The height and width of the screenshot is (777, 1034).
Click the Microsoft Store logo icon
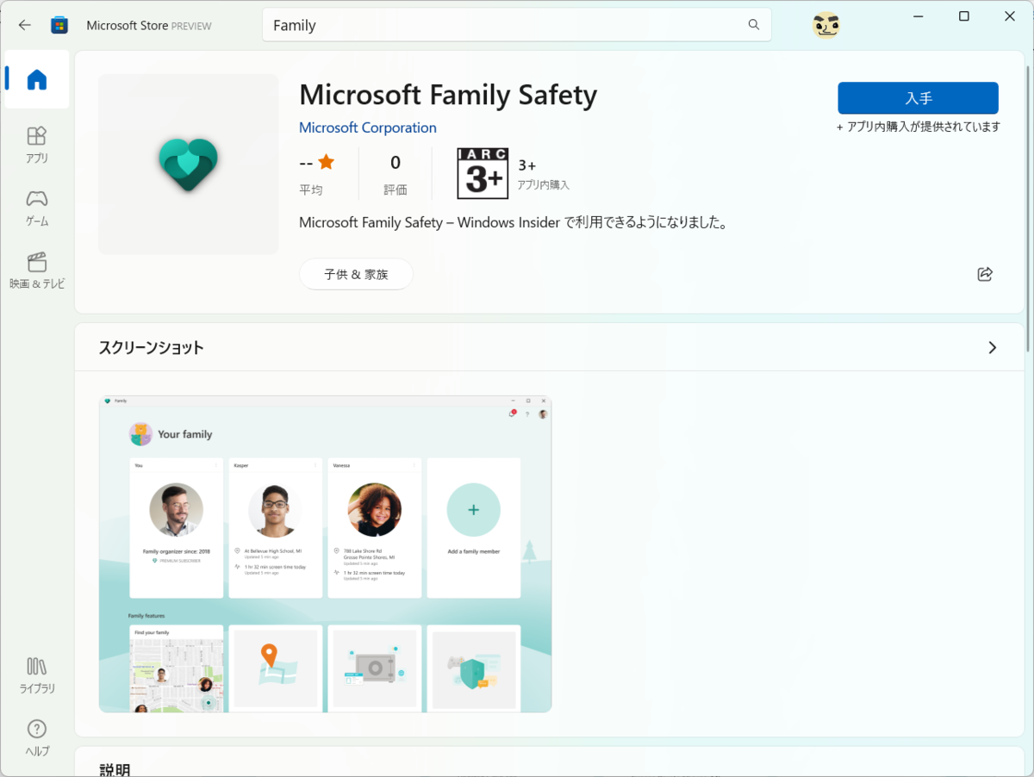point(59,25)
